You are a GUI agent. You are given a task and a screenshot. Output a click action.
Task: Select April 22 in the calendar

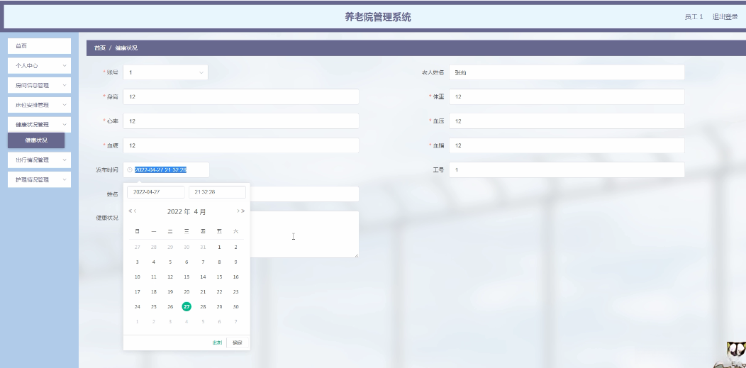click(219, 292)
